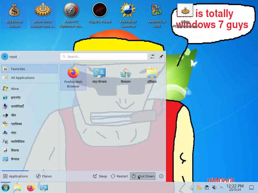This screenshot has height=193, width=258.
Task: Open the ग्राफिक्स category
Action: tap(29, 124)
